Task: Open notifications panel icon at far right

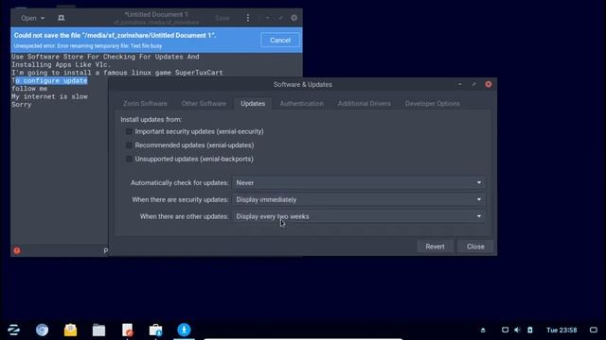Action: pyautogui.click(x=594, y=330)
